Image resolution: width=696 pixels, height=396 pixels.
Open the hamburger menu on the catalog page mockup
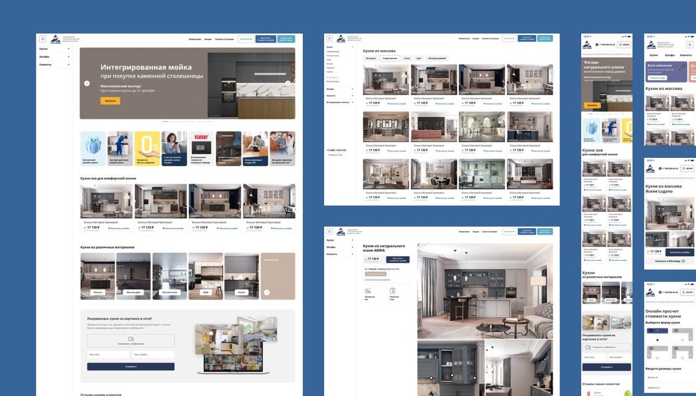click(x=329, y=39)
